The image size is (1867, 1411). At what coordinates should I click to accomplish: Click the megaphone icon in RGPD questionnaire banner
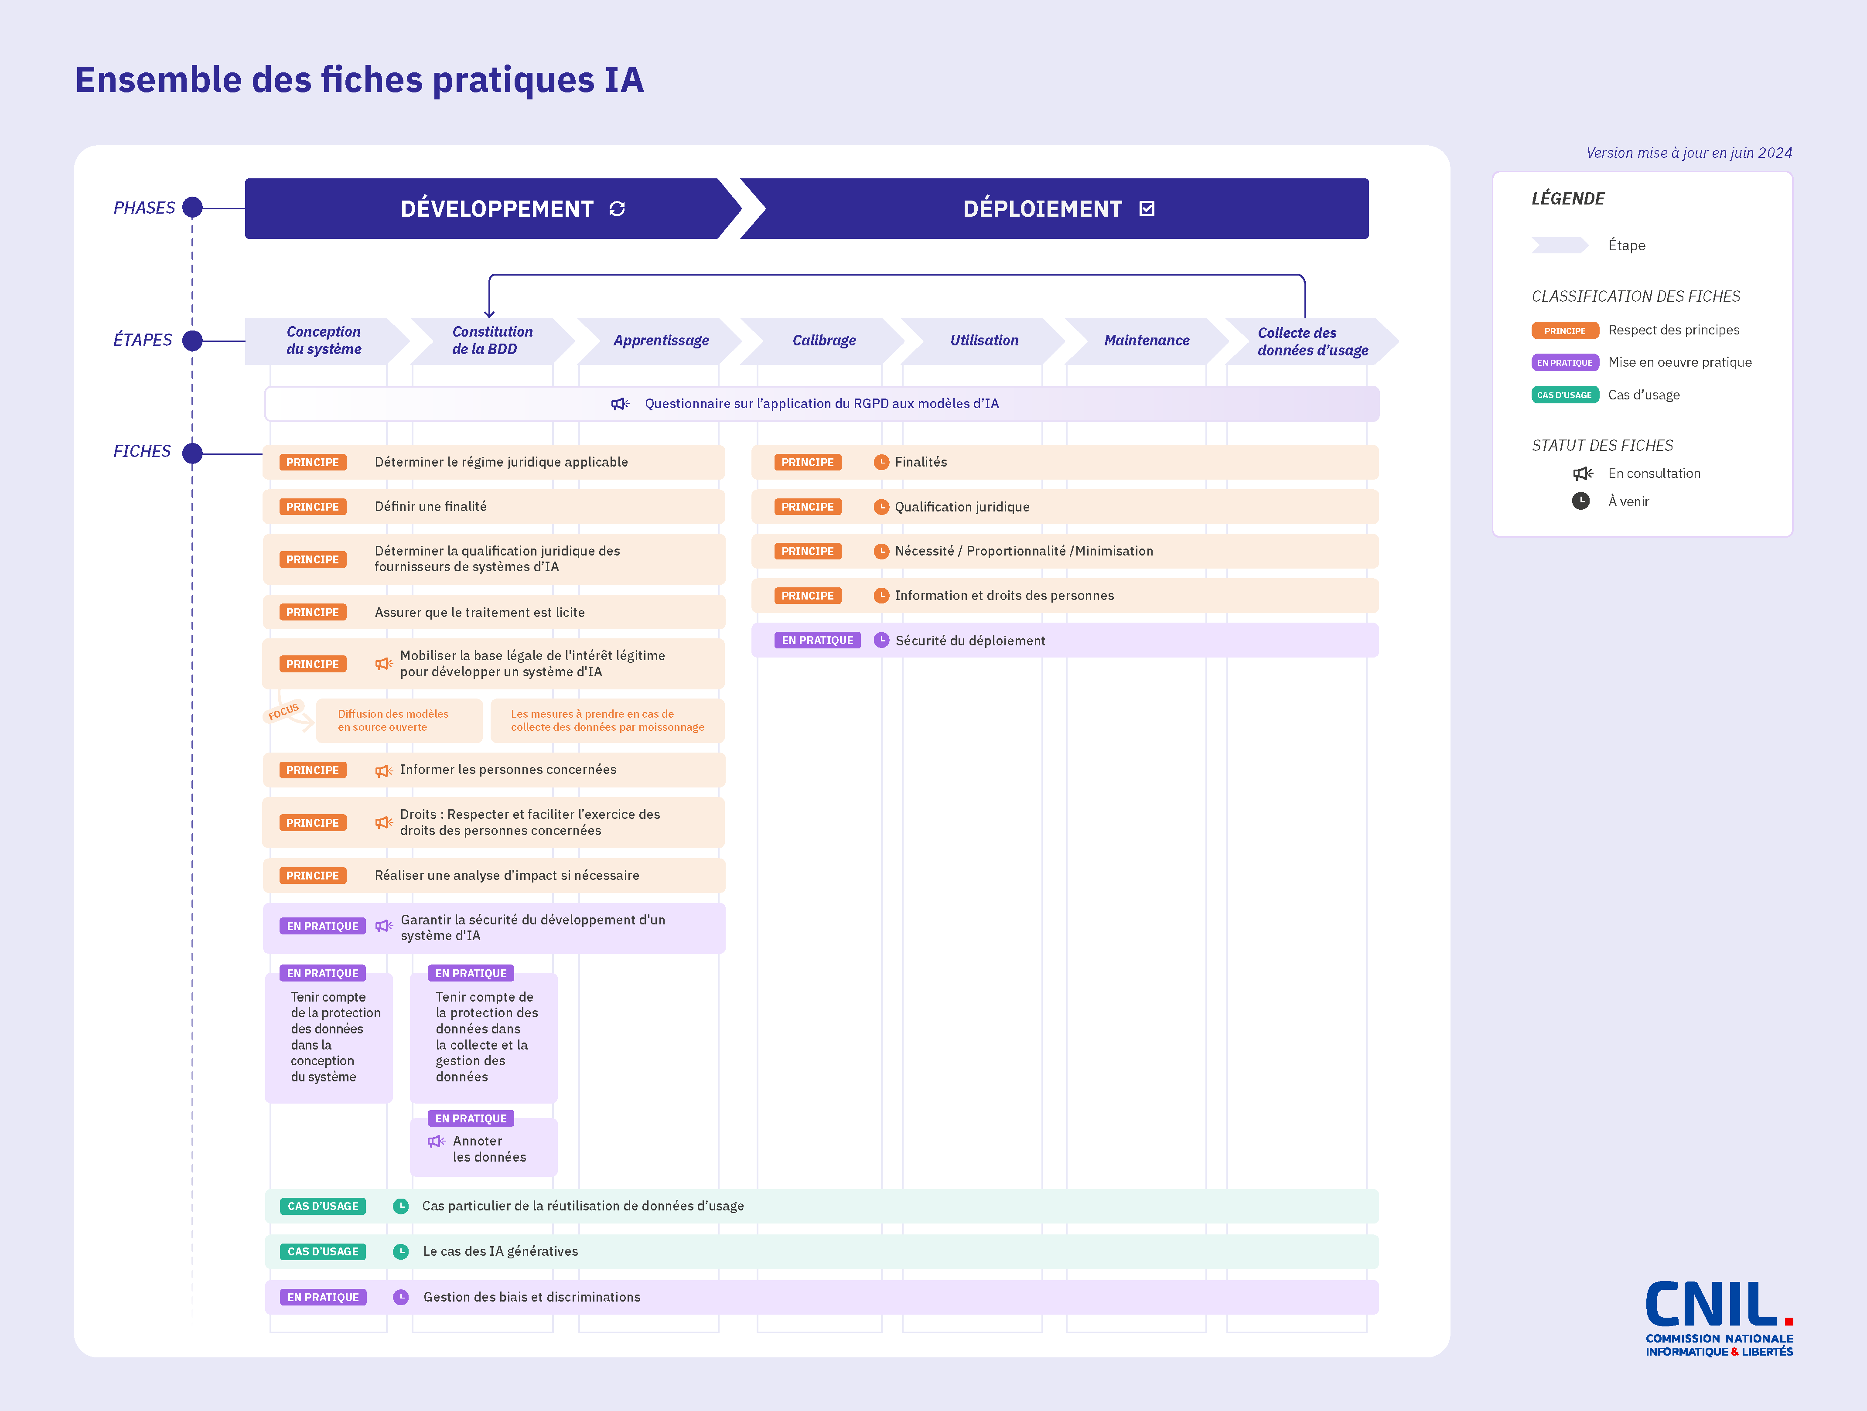620,404
